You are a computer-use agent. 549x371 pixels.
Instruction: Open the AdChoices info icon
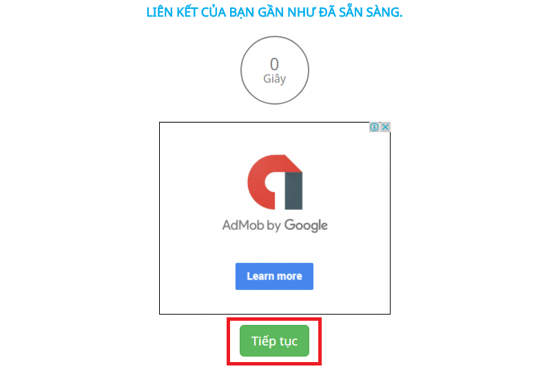tap(374, 127)
